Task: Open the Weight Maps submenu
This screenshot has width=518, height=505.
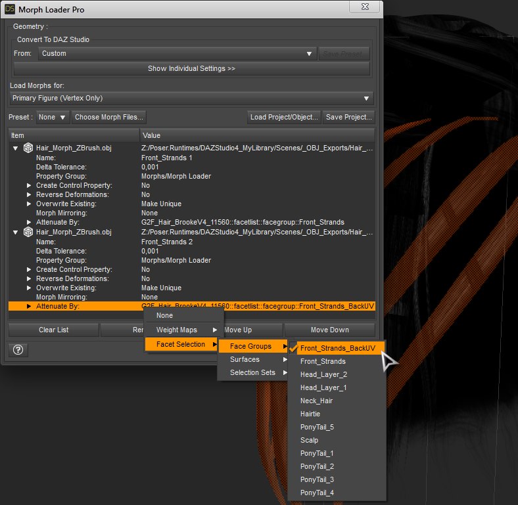Action: pyautogui.click(x=183, y=330)
